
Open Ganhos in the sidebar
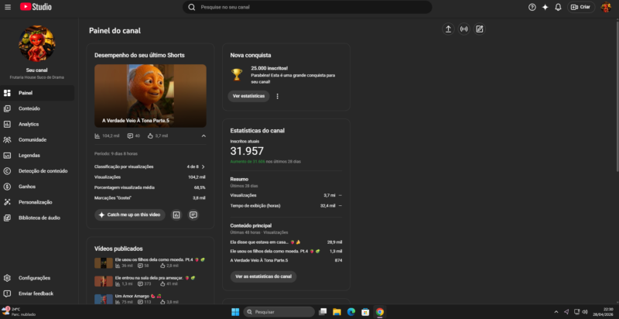(x=37, y=187)
